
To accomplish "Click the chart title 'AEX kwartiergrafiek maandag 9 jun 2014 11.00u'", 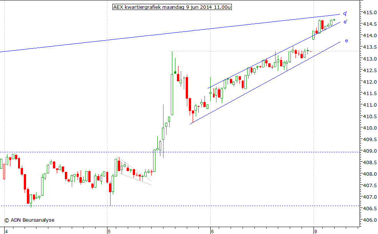I will [172, 7].
